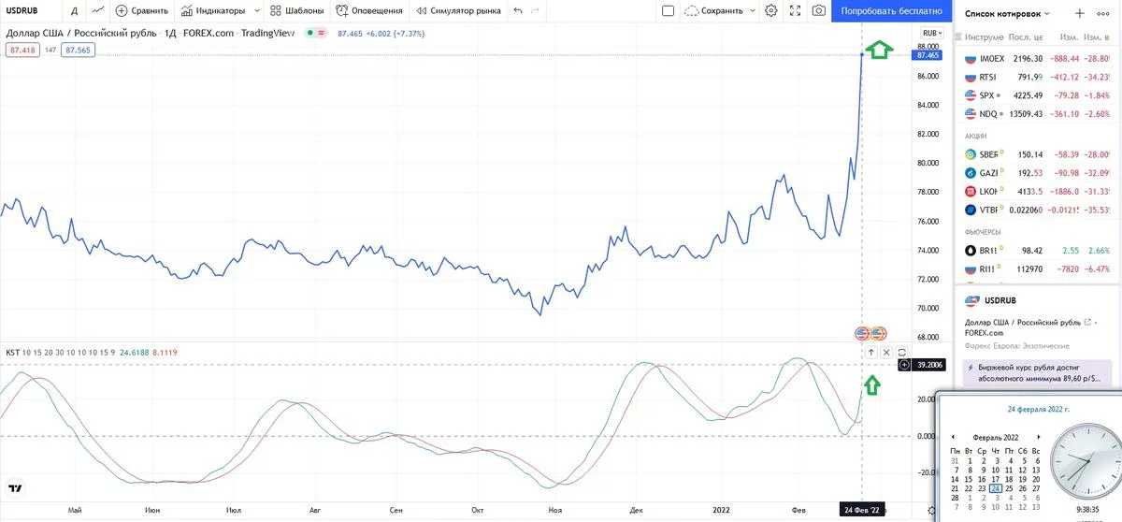Select the IMOEX watchlist row
The height and width of the screenshot is (522, 1122).
(x=1038, y=58)
